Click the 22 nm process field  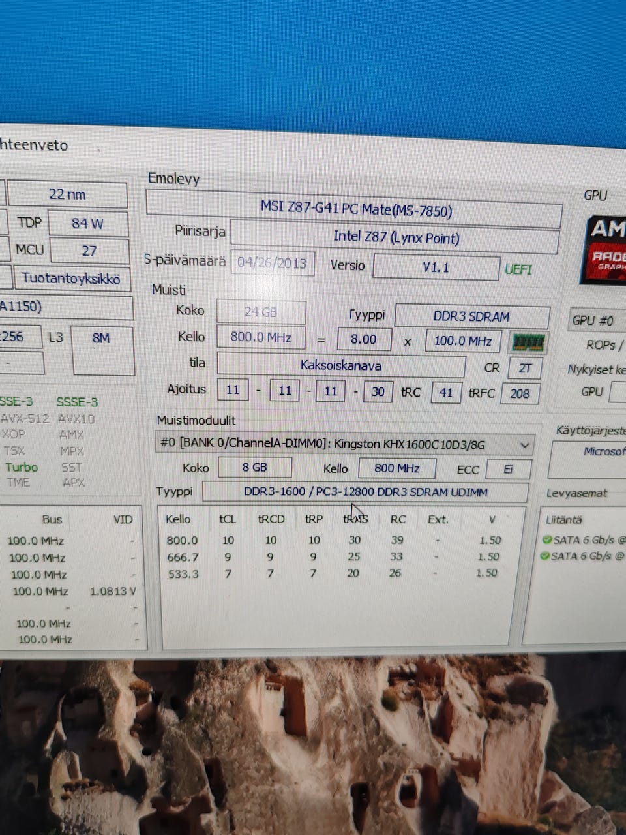pyautogui.click(x=67, y=194)
